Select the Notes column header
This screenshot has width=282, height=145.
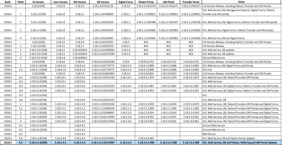point(241,2)
